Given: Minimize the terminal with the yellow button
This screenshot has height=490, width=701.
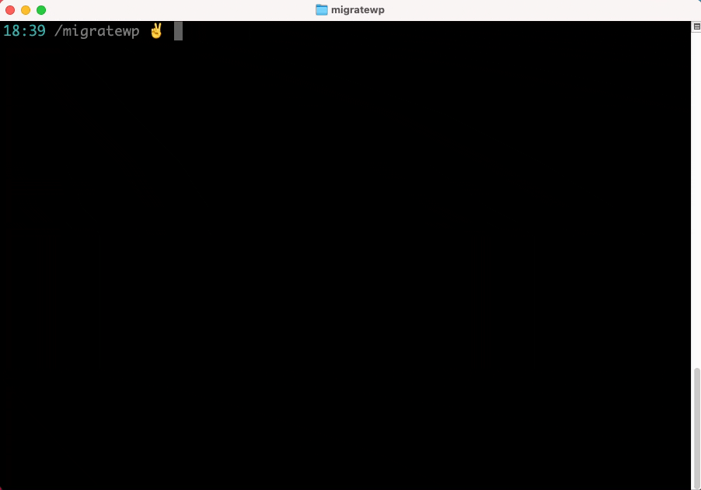Looking at the screenshot, I should [x=26, y=10].
